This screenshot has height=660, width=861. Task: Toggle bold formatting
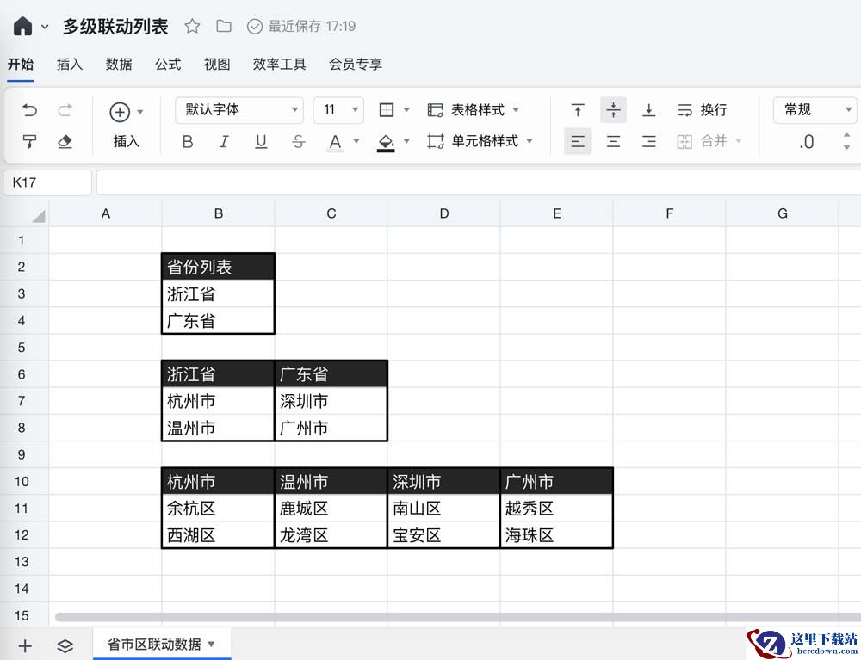(188, 142)
